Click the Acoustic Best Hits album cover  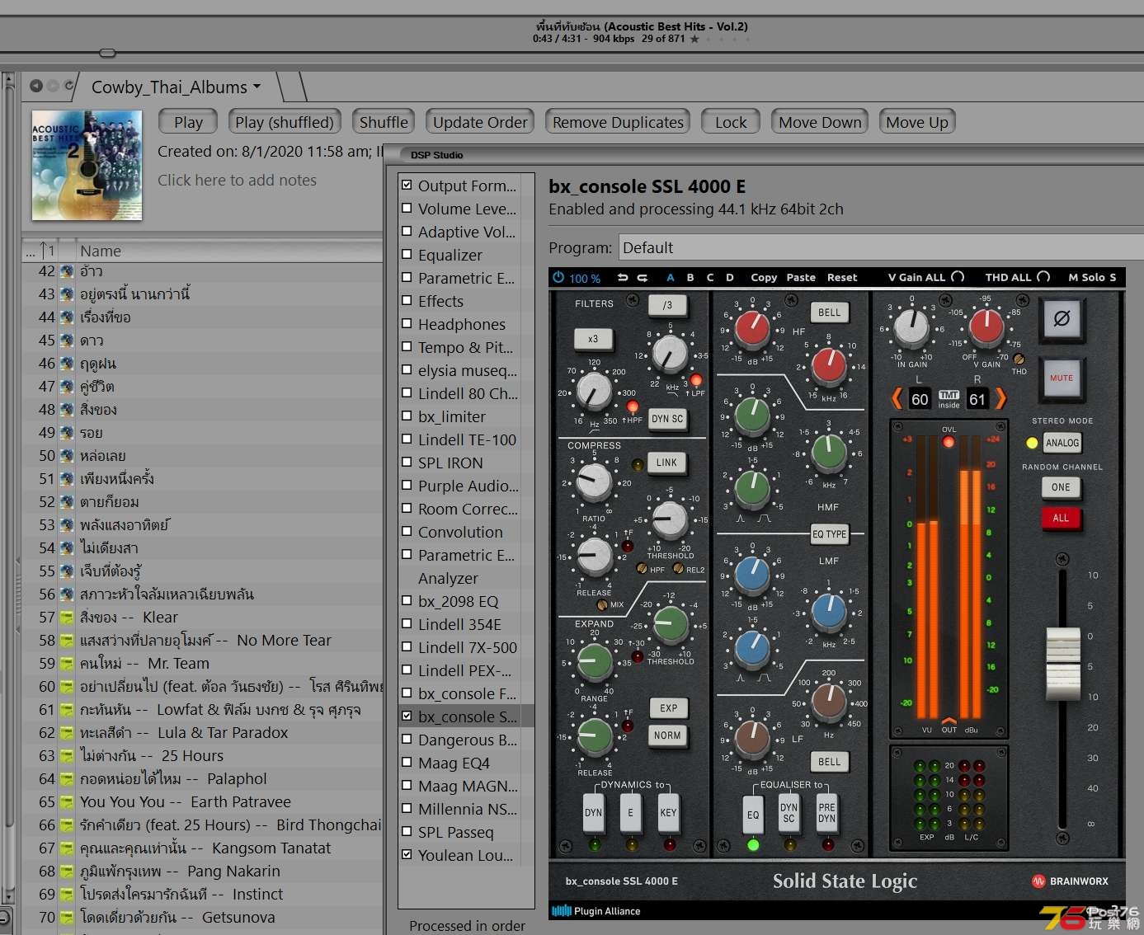[x=87, y=165]
